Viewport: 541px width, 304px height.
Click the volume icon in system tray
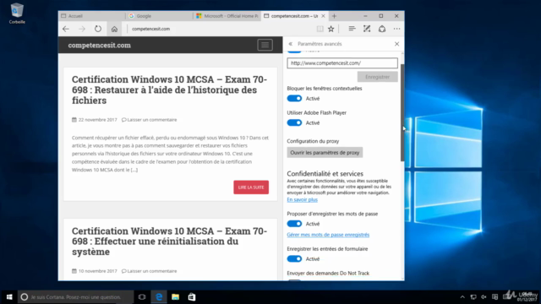484,296
